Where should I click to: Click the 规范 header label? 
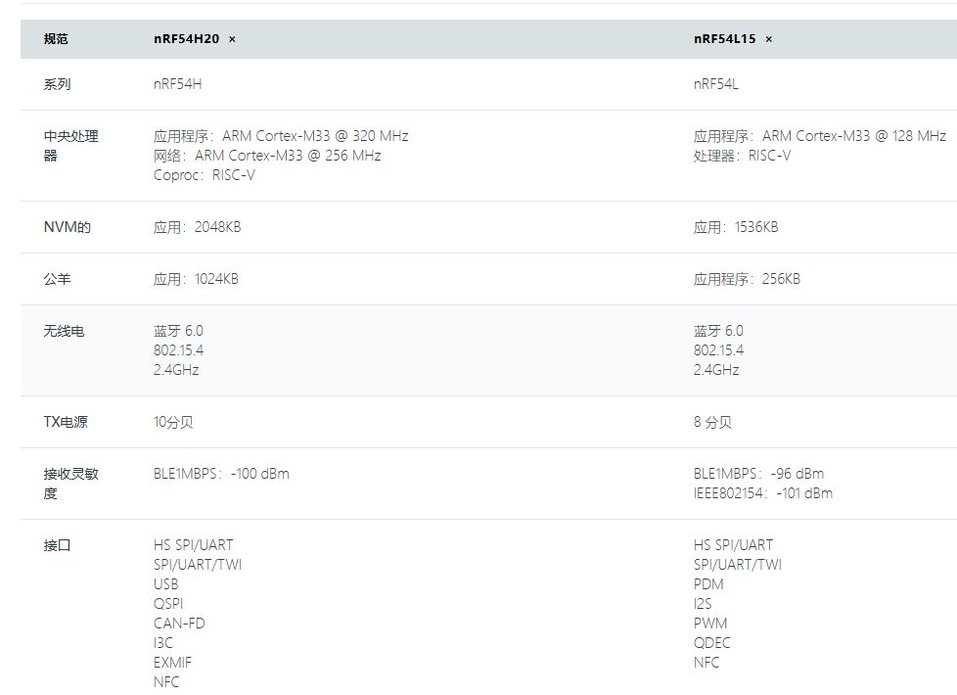click(56, 39)
